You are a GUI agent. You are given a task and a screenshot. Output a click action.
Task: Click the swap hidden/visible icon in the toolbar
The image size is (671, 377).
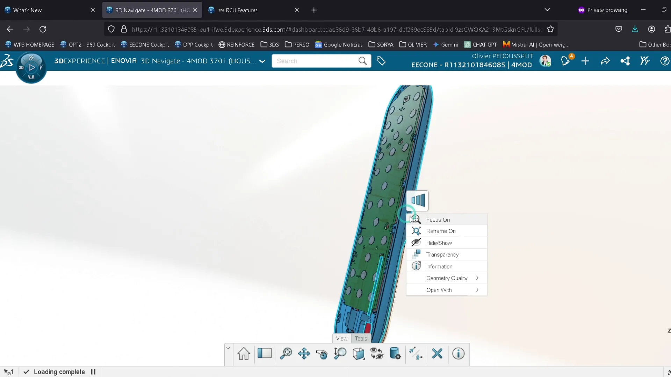click(x=377, y=354)
